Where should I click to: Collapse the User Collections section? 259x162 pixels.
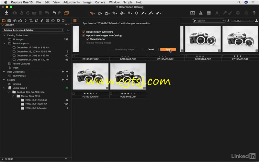[x=4, y=72]
